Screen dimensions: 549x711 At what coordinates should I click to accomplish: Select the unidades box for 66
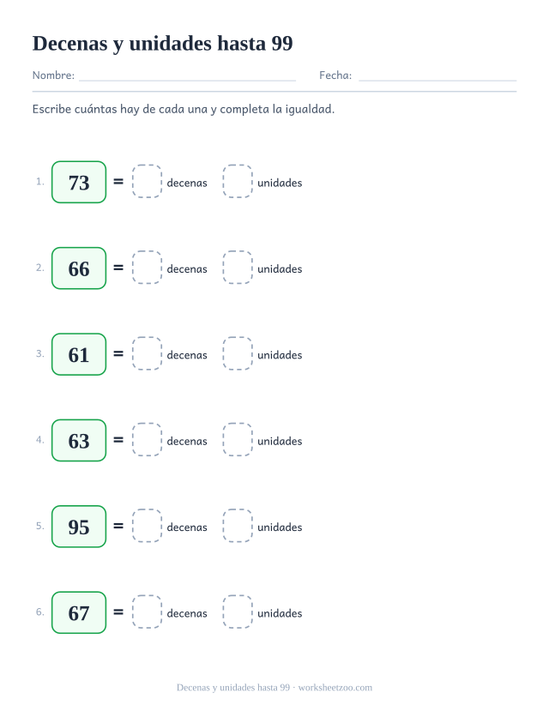coord(238,268)
